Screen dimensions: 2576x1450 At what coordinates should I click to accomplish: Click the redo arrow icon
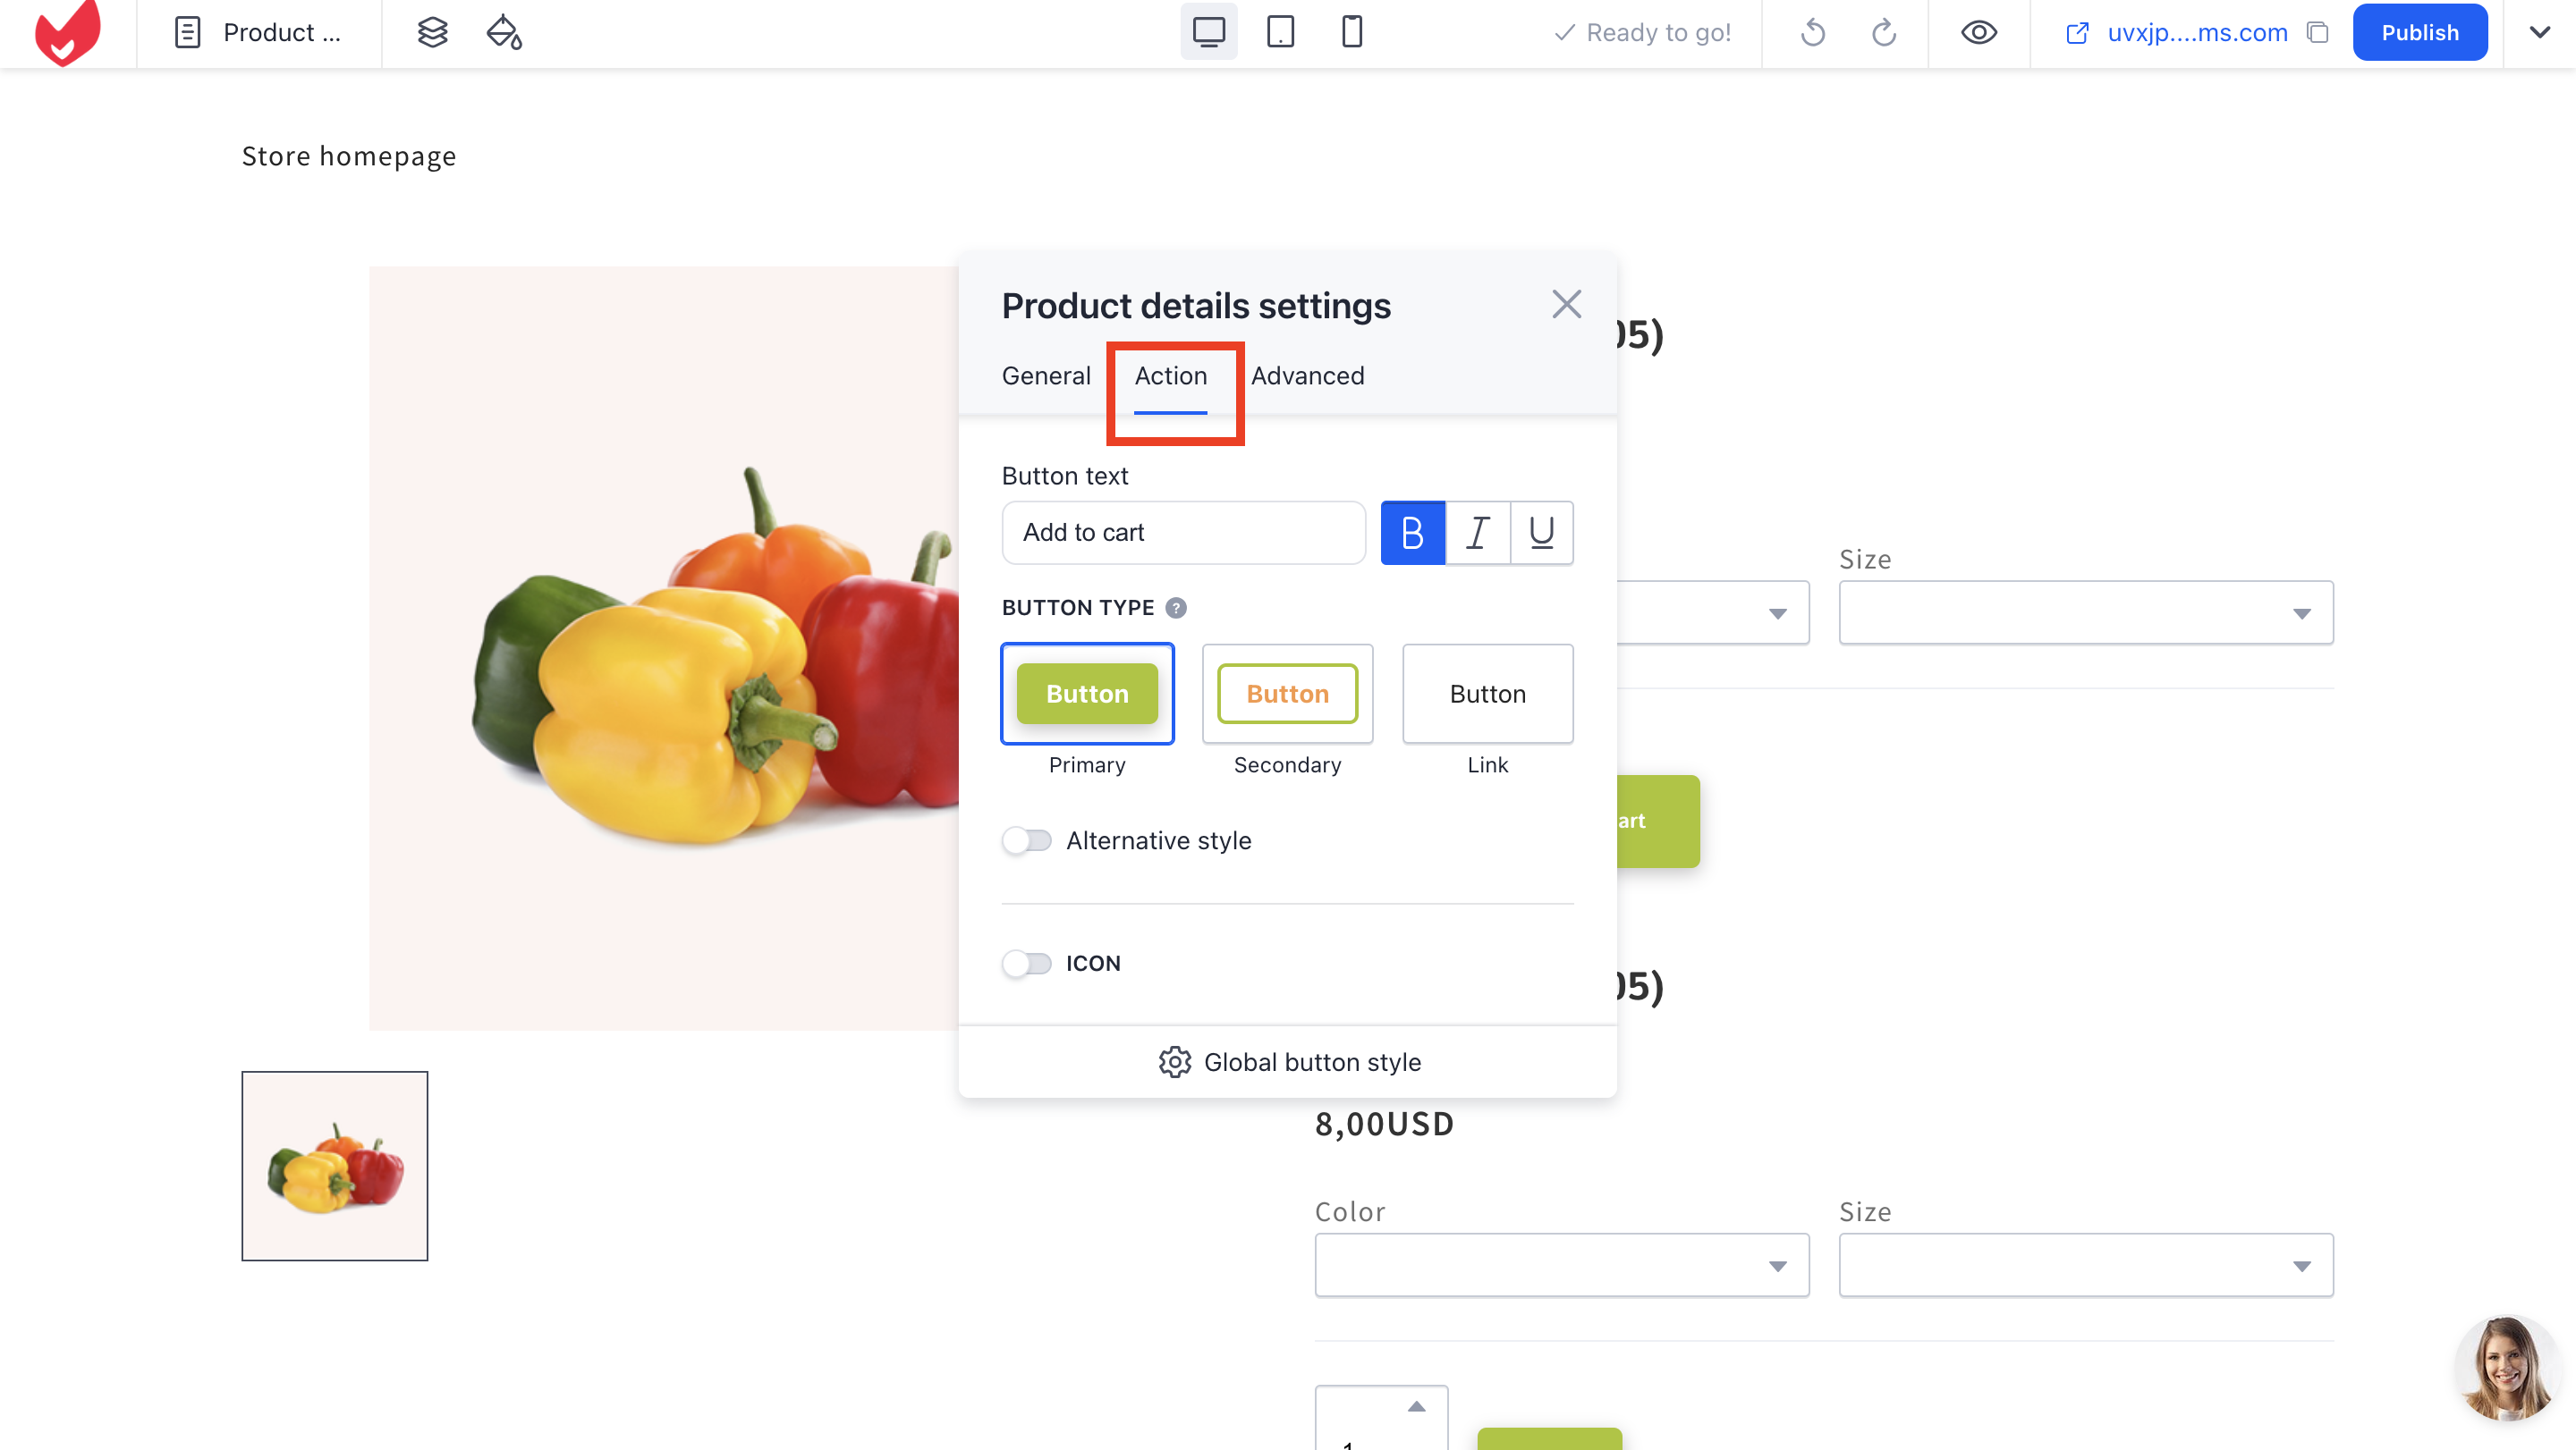click(1884, 33)
